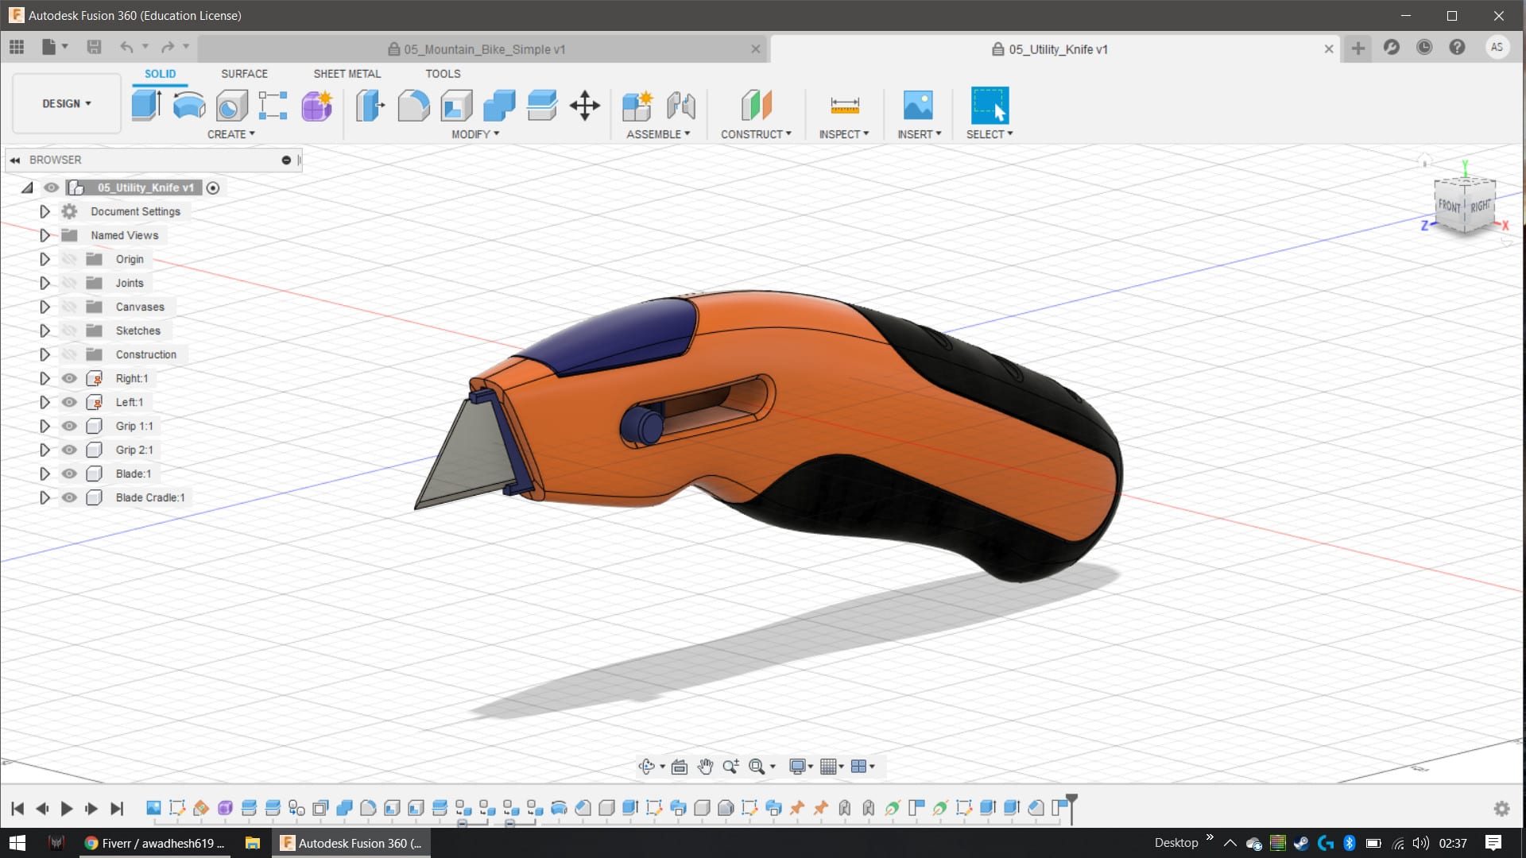
Task: Switch to the SURFACE tab
Action: tap(244, 73)
